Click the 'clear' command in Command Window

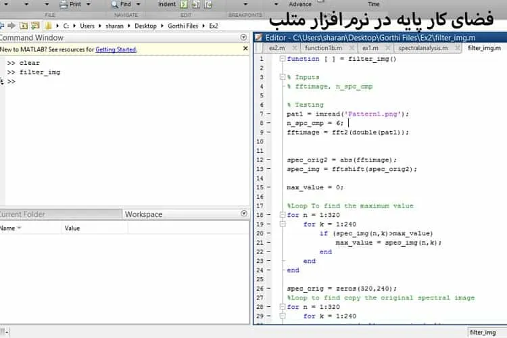(x=30, y=63)
